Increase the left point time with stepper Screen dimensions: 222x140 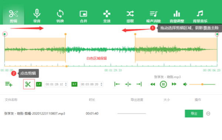[66, 83]
